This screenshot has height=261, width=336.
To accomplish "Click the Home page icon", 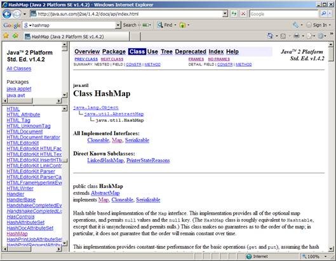I will click(270, 36).
